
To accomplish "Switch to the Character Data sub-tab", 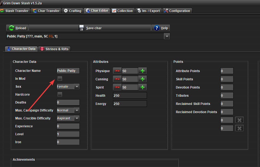I will 21,49.
